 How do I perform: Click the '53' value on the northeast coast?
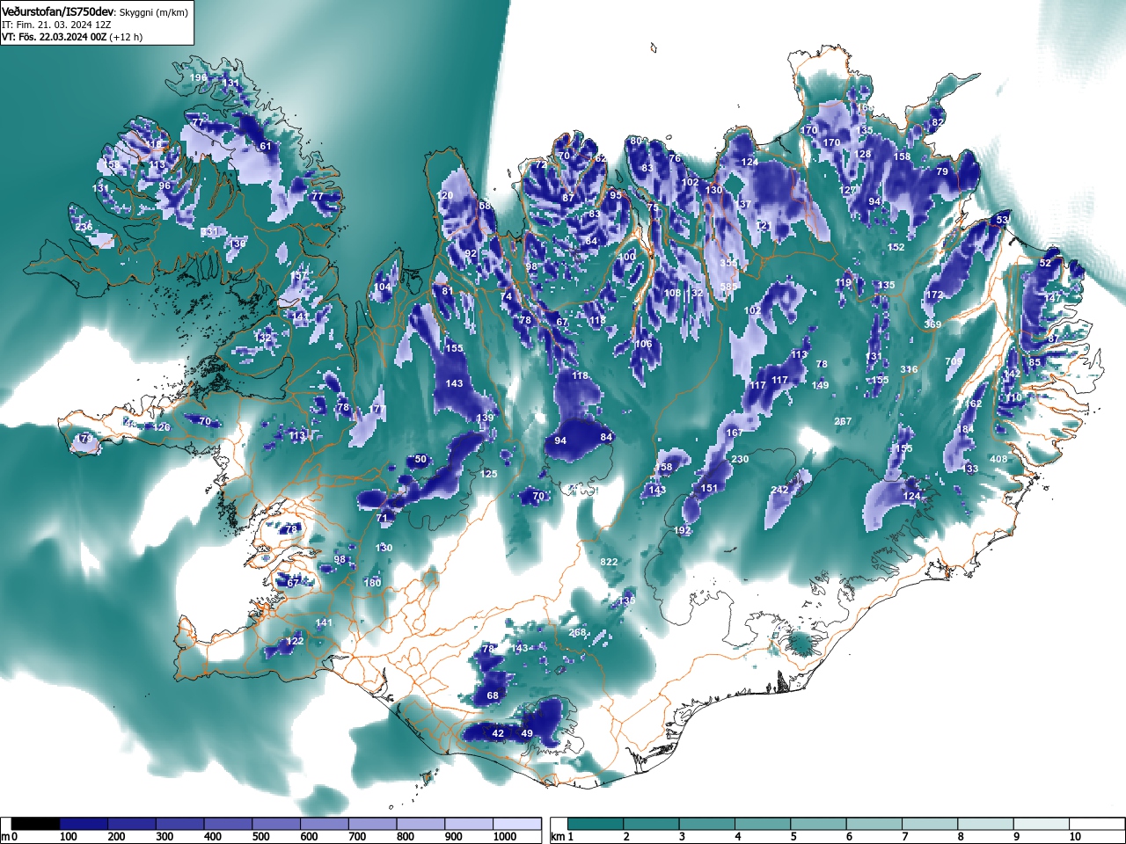pos(1002,219)
